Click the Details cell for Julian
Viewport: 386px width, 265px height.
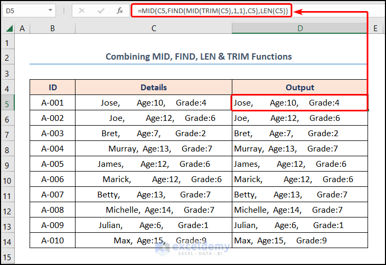[x=154, y=225]
